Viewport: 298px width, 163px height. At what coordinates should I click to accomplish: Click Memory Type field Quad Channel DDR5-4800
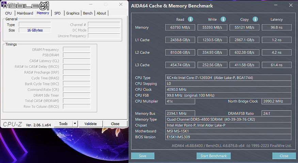click(228, 120)
